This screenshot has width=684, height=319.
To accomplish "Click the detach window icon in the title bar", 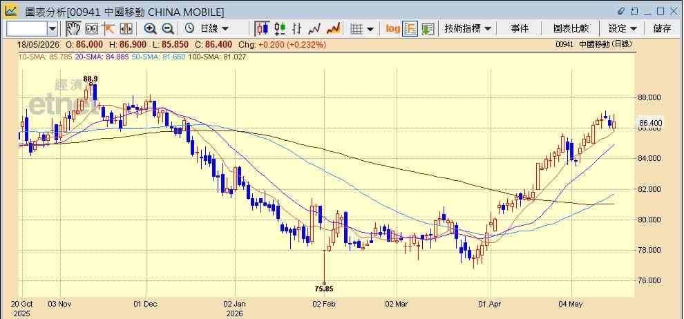I will pos(634,11).
